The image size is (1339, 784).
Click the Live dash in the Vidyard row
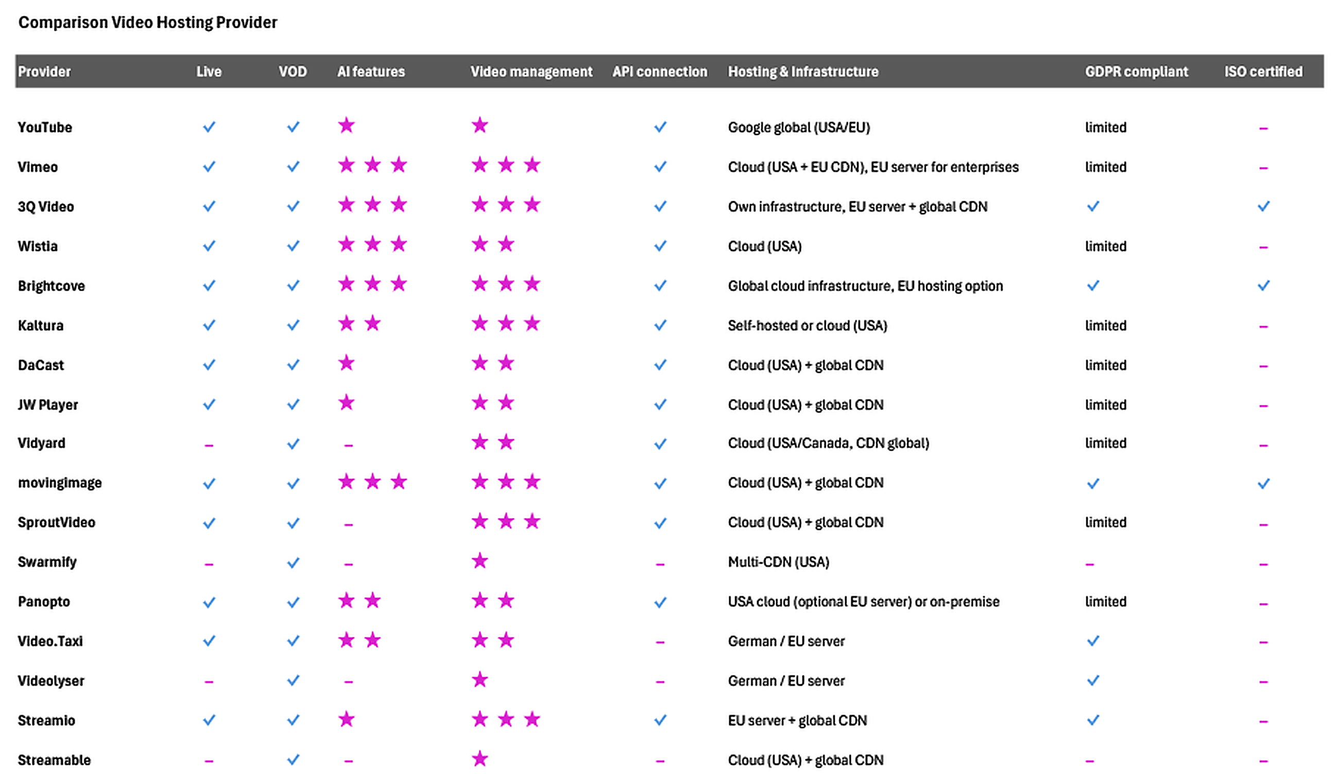pyautogui.click(x=209, y=445)
